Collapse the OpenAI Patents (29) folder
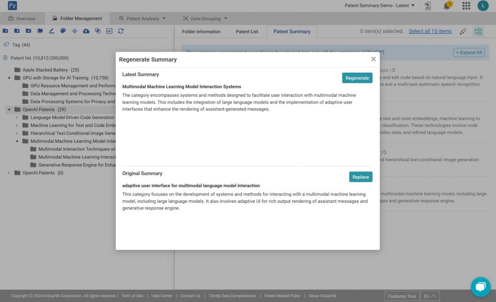 click(9, 109)
